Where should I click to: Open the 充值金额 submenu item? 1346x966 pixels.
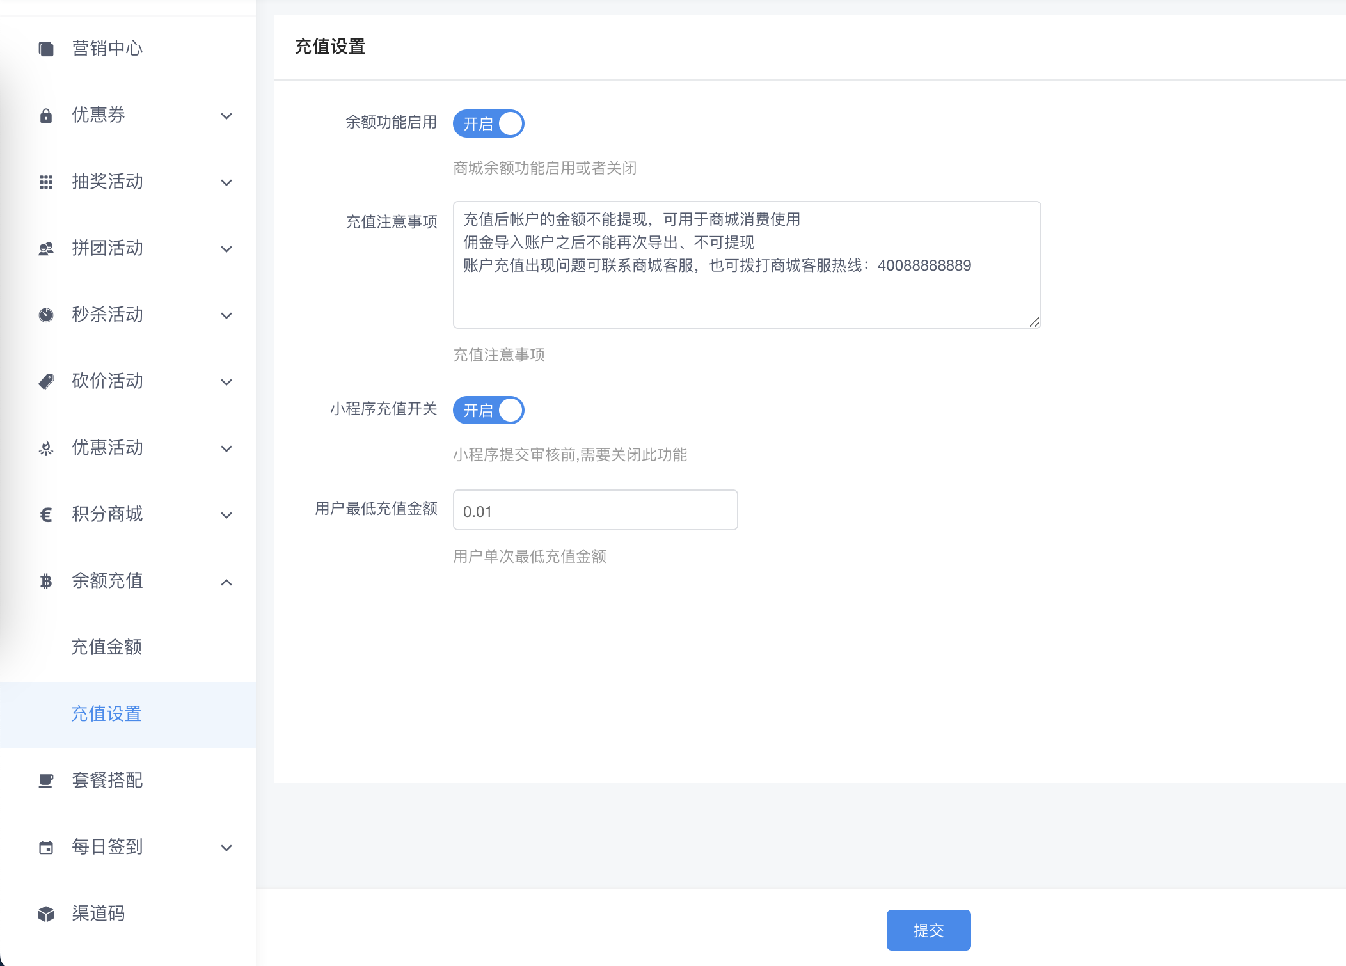coord(107,647)
